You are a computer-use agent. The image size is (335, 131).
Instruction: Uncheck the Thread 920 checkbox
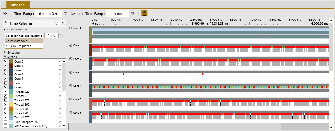point(5,92)
